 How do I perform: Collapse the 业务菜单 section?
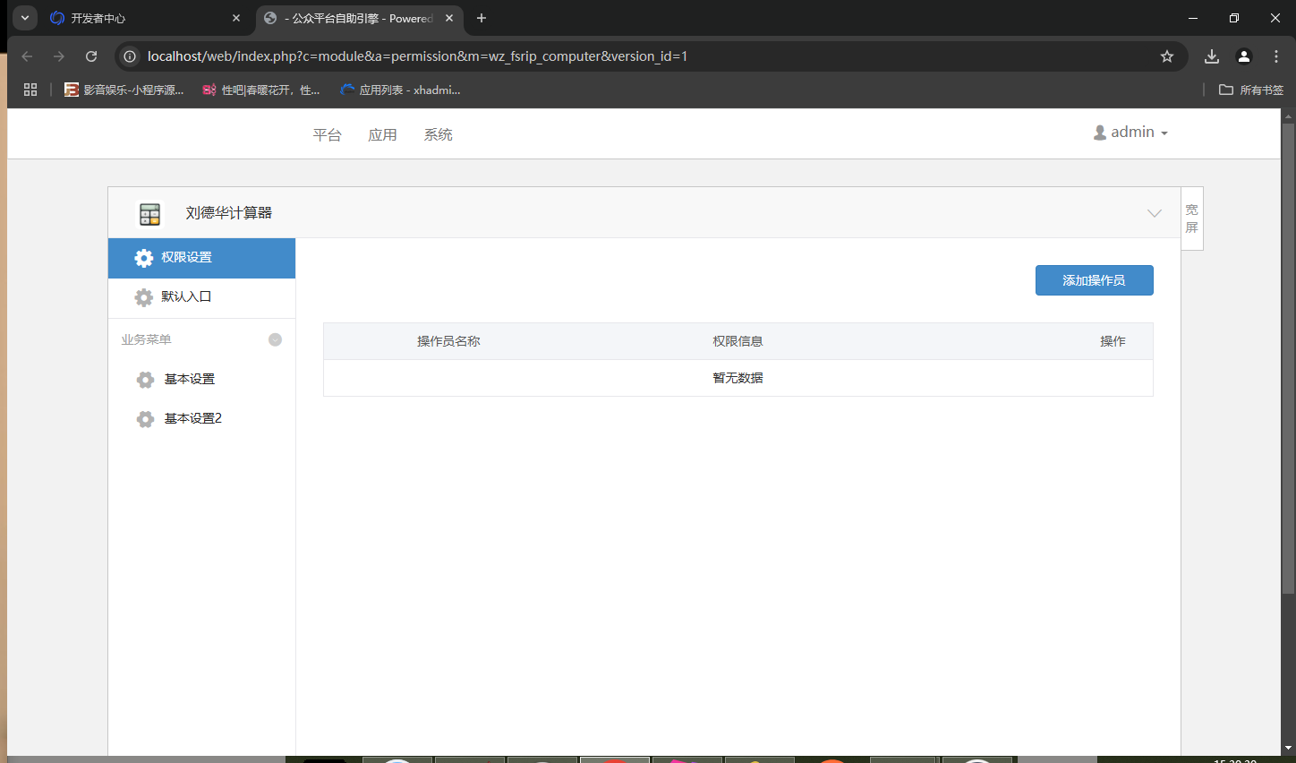[x=275, y=339]
